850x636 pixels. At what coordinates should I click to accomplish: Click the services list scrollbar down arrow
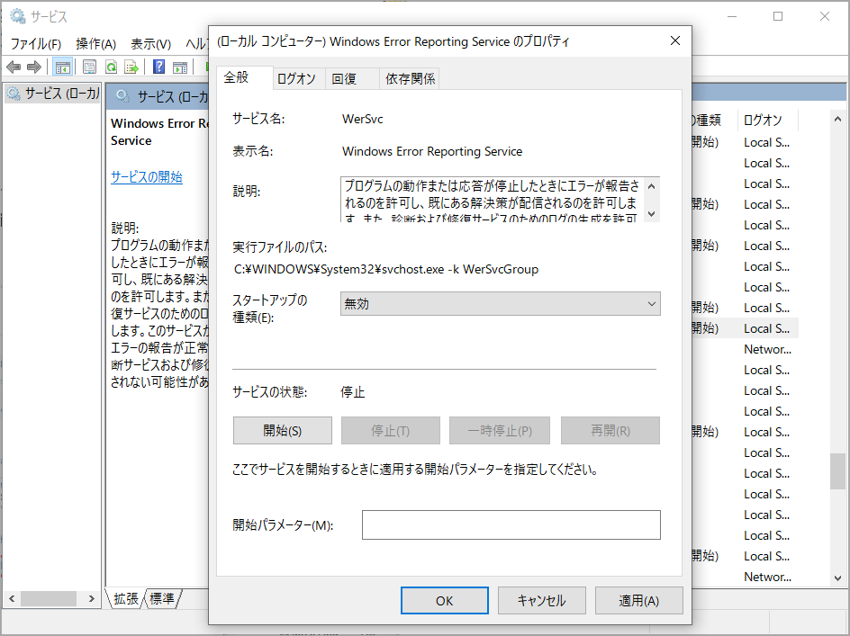click(837, 578)
